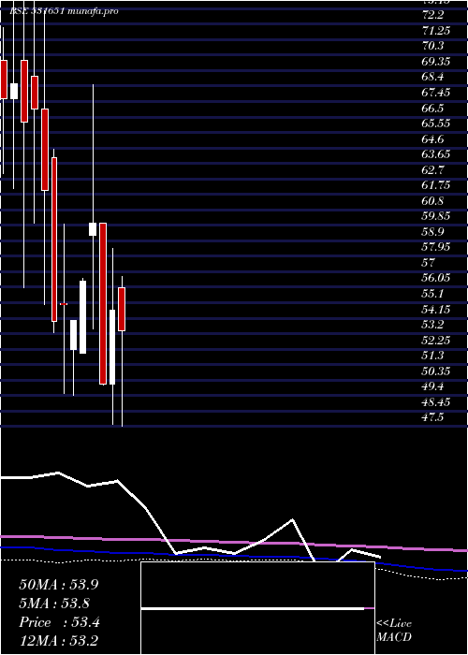Image resolution: width=468 pixels, height=655 pixels.
Task: Click the 64.6 price axis label
Action: click(x=431, y=139)
